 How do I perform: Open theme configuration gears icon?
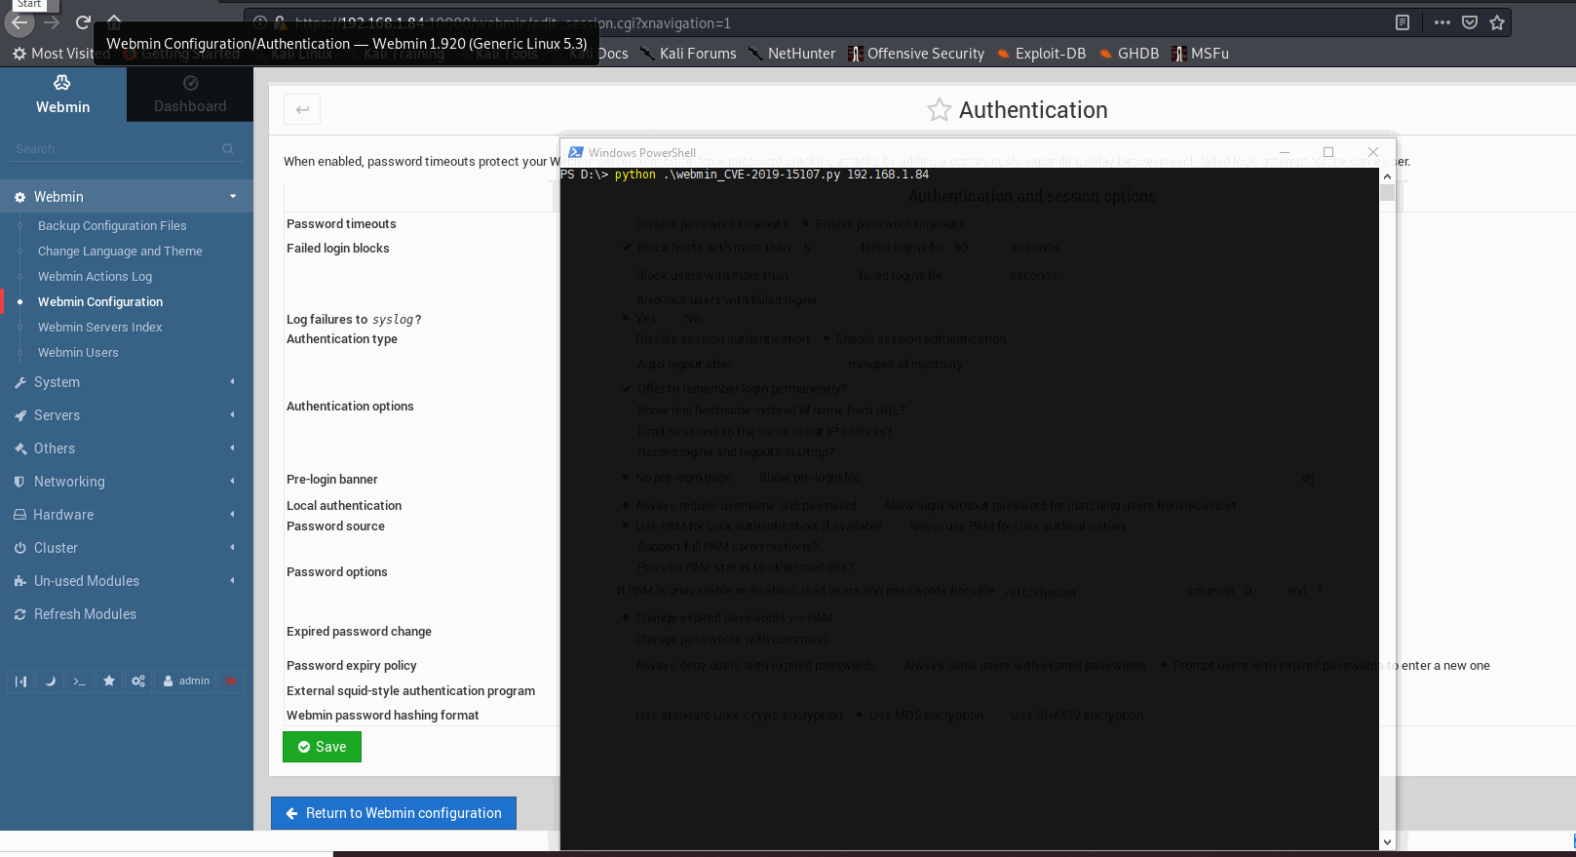click(138, 681)
